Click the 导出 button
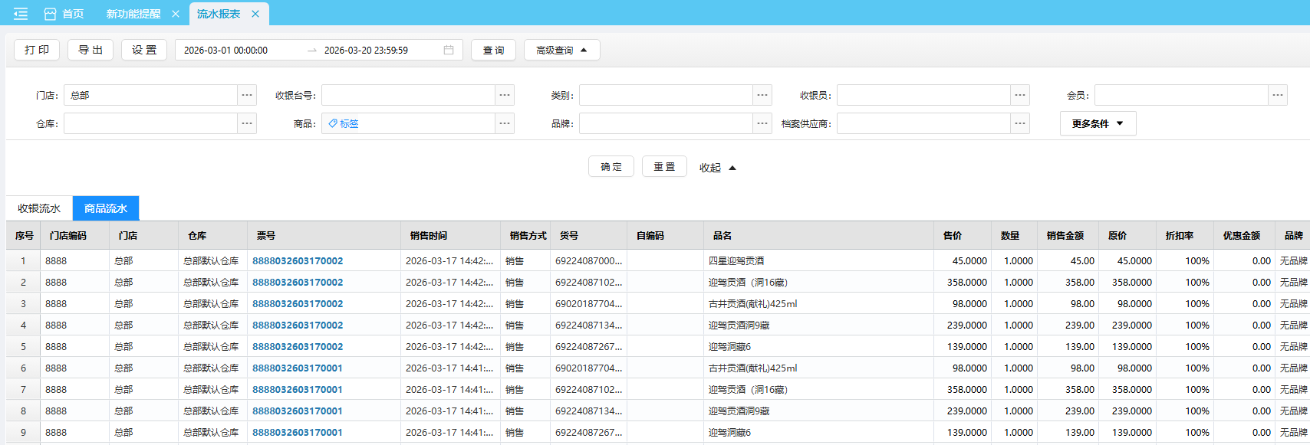This screenshot has height=445, width=1310. point(91,50)
